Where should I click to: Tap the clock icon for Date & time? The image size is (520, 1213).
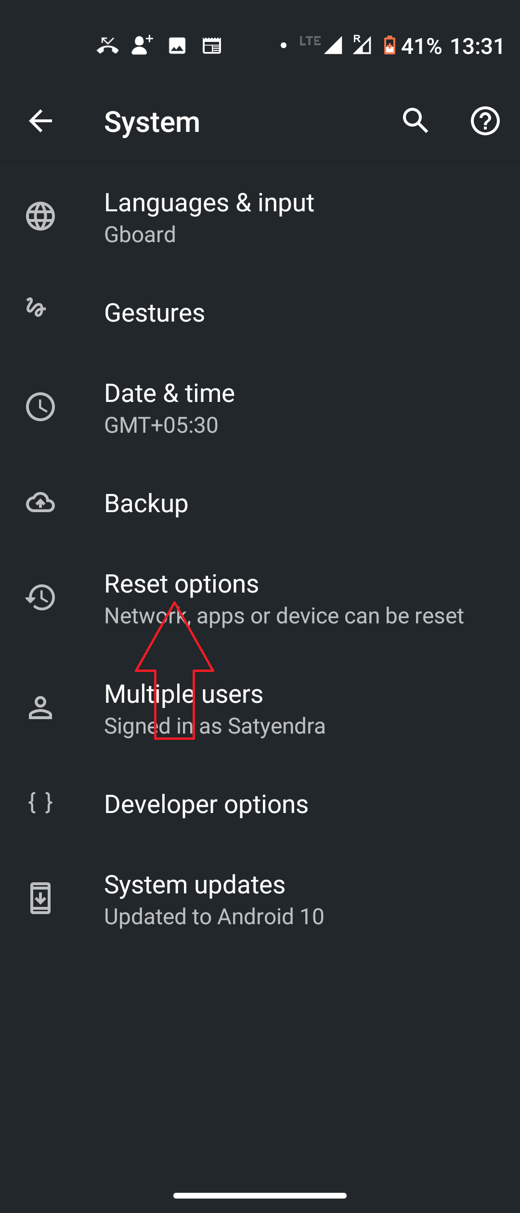coord(40,407)
